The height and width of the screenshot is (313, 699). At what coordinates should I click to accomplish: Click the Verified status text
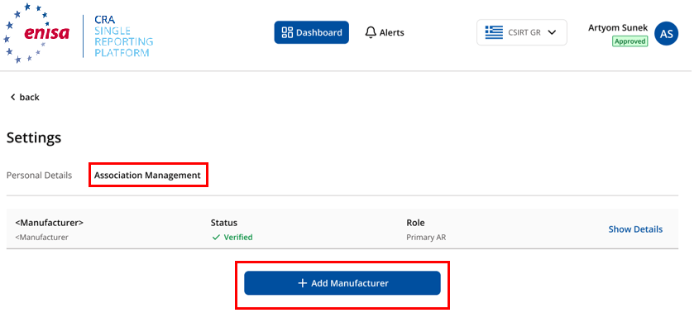click(x=238, y=237)
